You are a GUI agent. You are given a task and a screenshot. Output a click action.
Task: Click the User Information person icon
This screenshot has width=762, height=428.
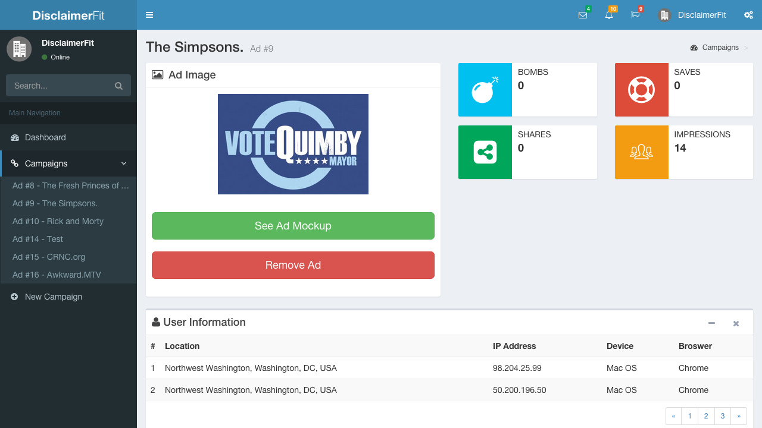[x=156, y=322]
